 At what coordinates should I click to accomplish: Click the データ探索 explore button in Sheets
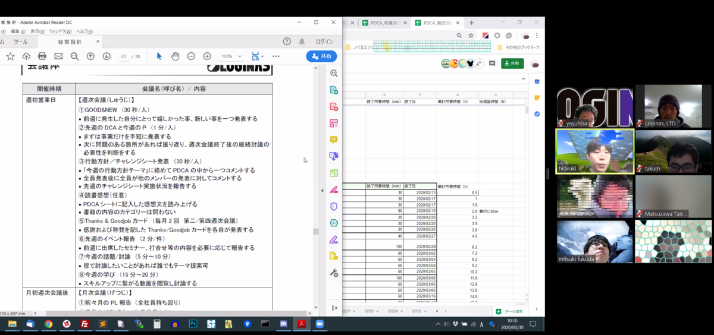point(509,311)
